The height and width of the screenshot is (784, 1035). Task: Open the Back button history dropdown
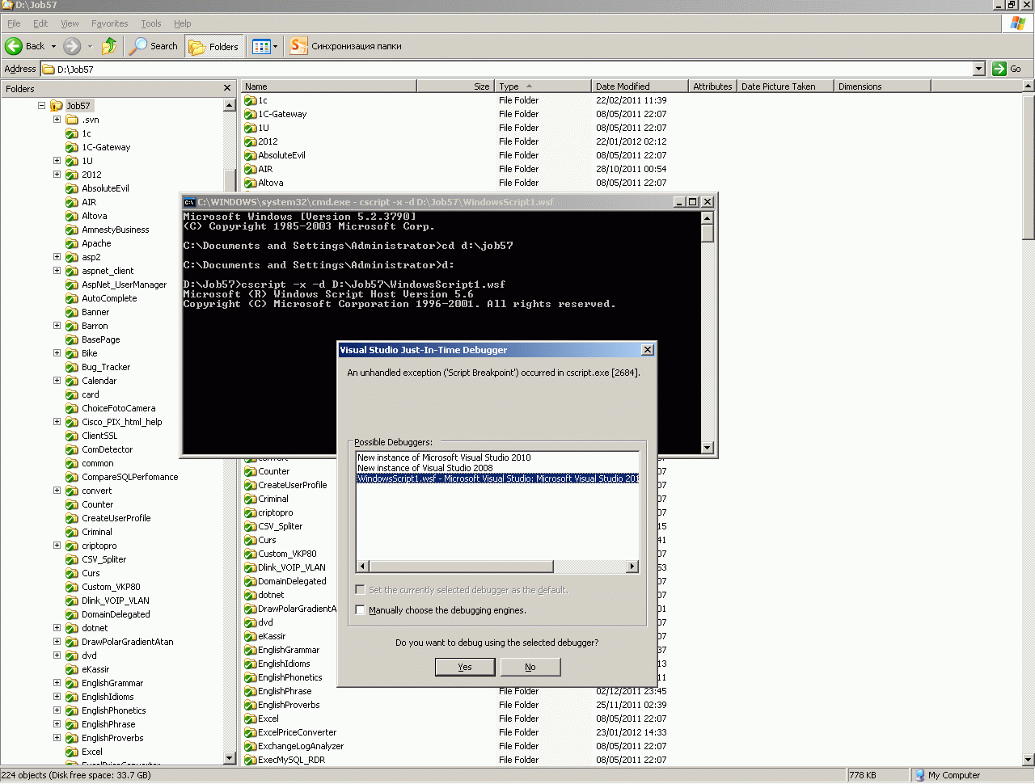53,46
